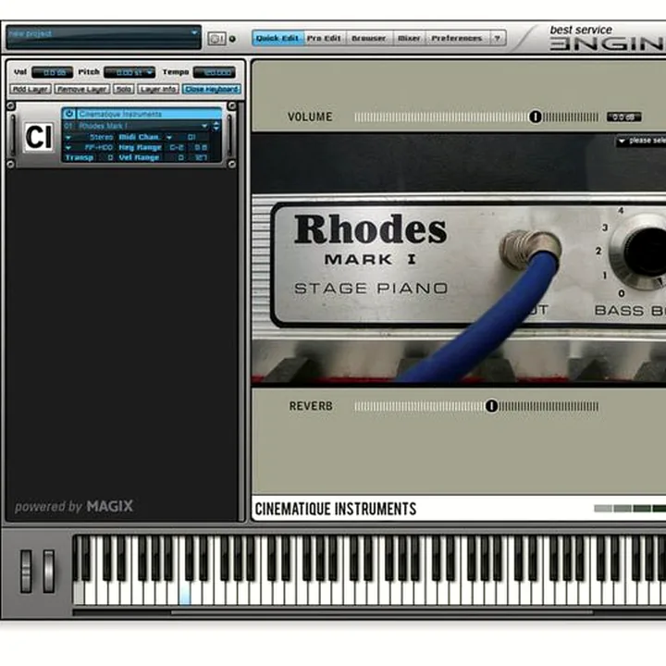Click the pitch wheel on the keyboard

(x=26, y=571)
